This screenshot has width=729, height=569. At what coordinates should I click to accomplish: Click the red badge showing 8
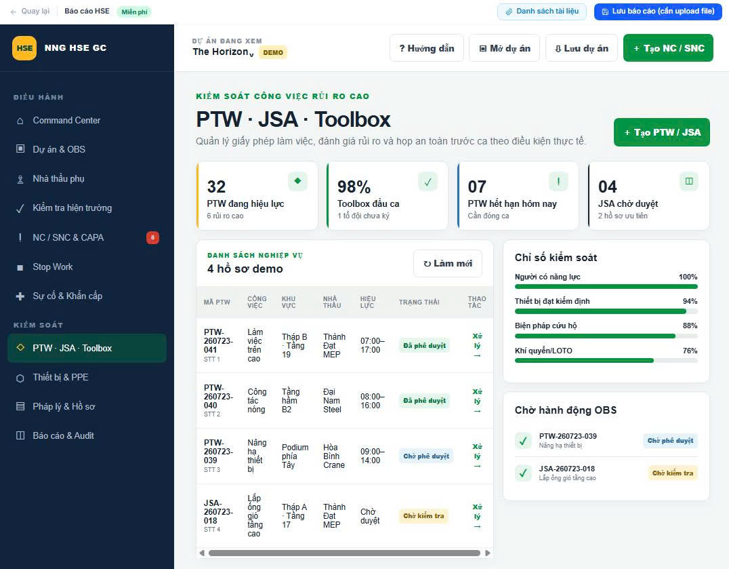(152, 237)
